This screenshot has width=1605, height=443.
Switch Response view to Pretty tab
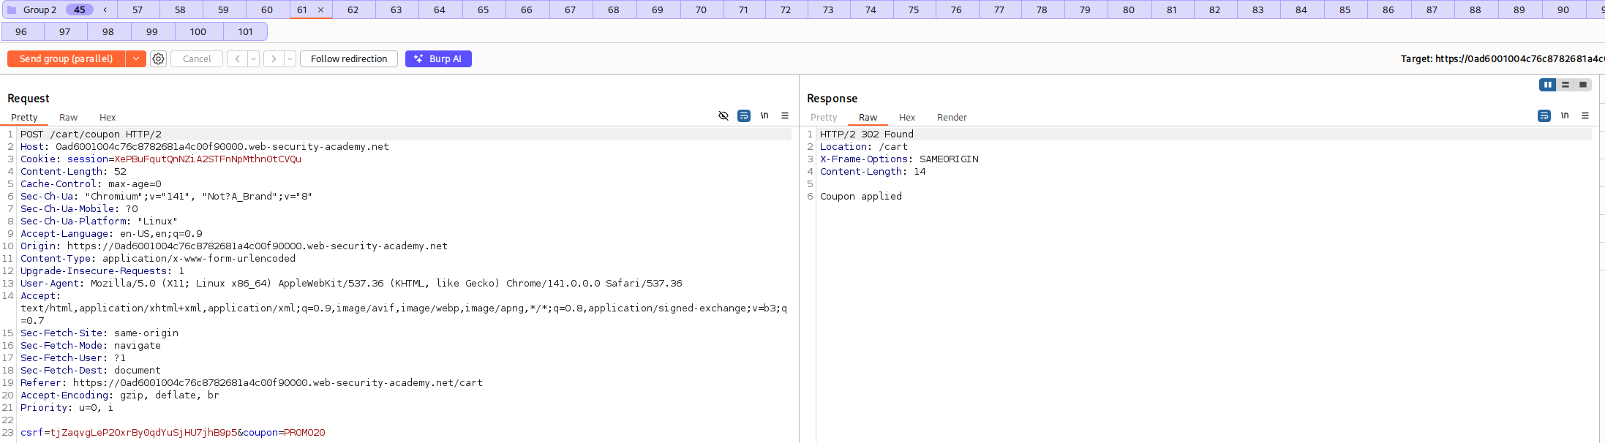click(824, 117)
